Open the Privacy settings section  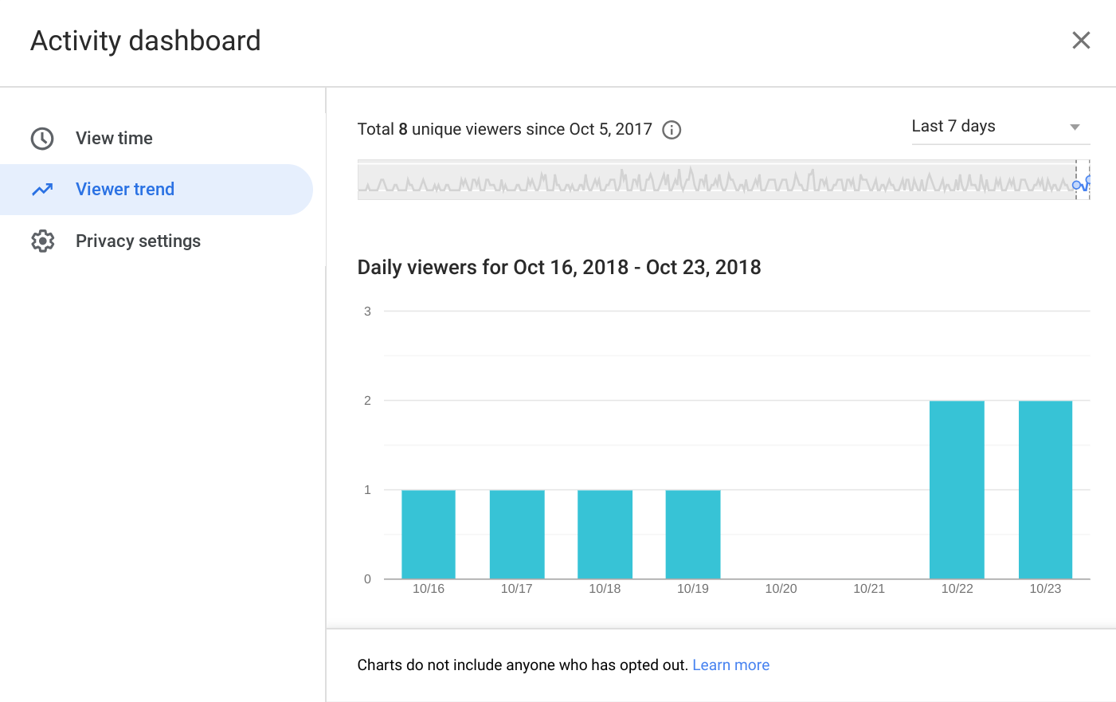[x=137, y=240]
